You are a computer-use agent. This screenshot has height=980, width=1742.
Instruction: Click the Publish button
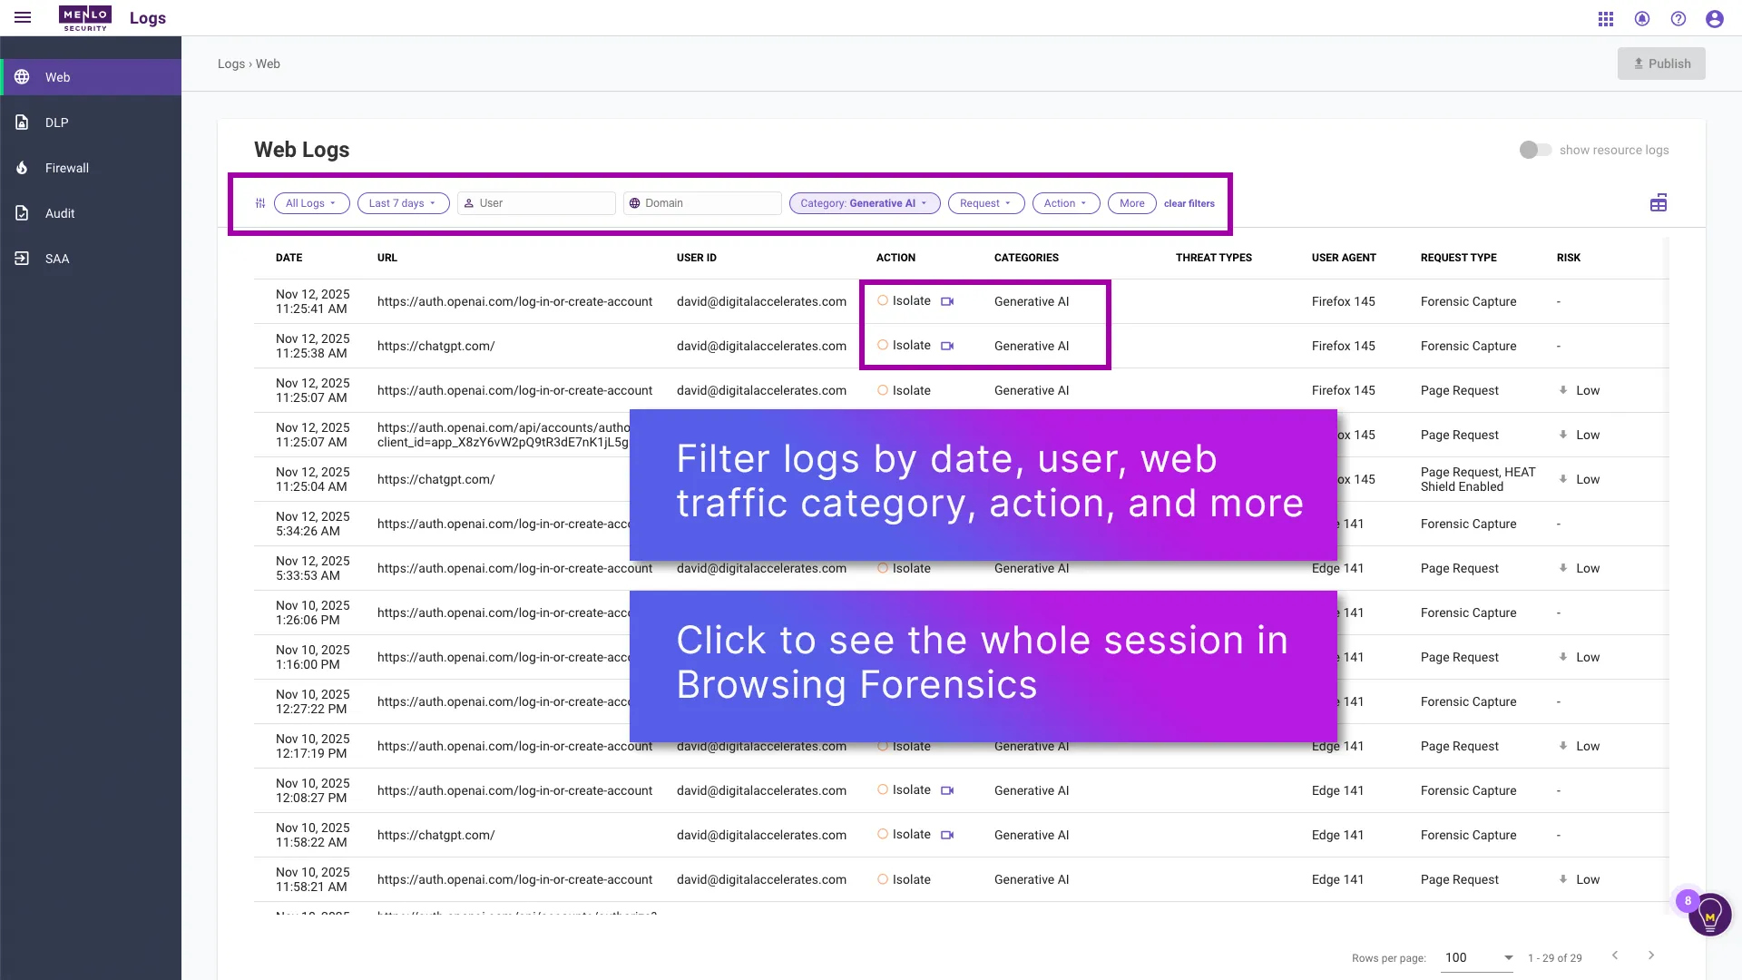(1661, 64)
